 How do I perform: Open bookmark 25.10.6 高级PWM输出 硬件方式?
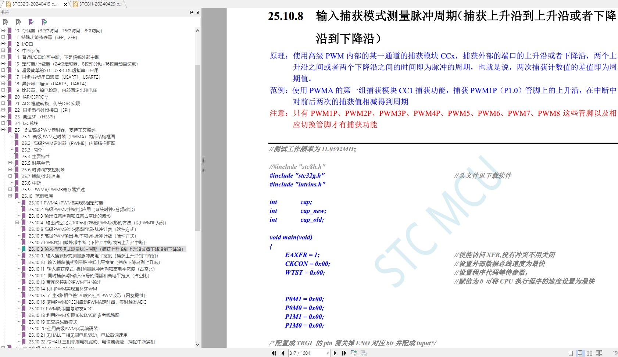coord(82,236)
